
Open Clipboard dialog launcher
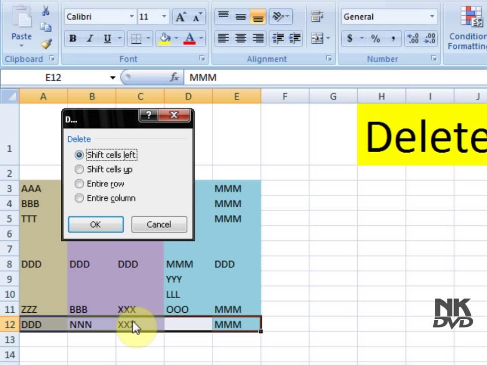coord(52,58)
